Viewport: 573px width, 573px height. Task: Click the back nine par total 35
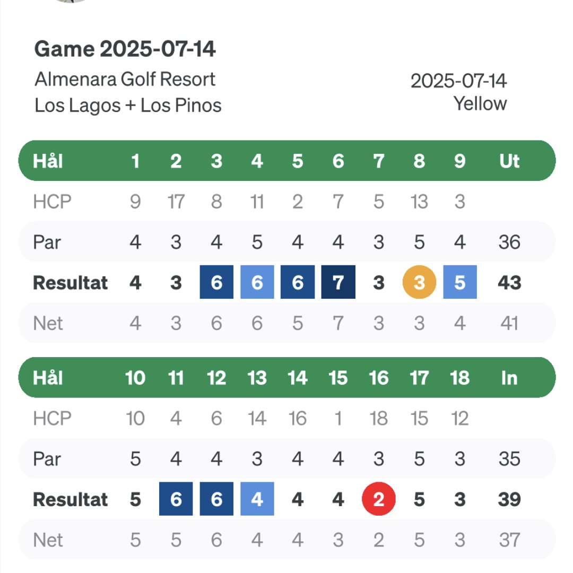509,458
